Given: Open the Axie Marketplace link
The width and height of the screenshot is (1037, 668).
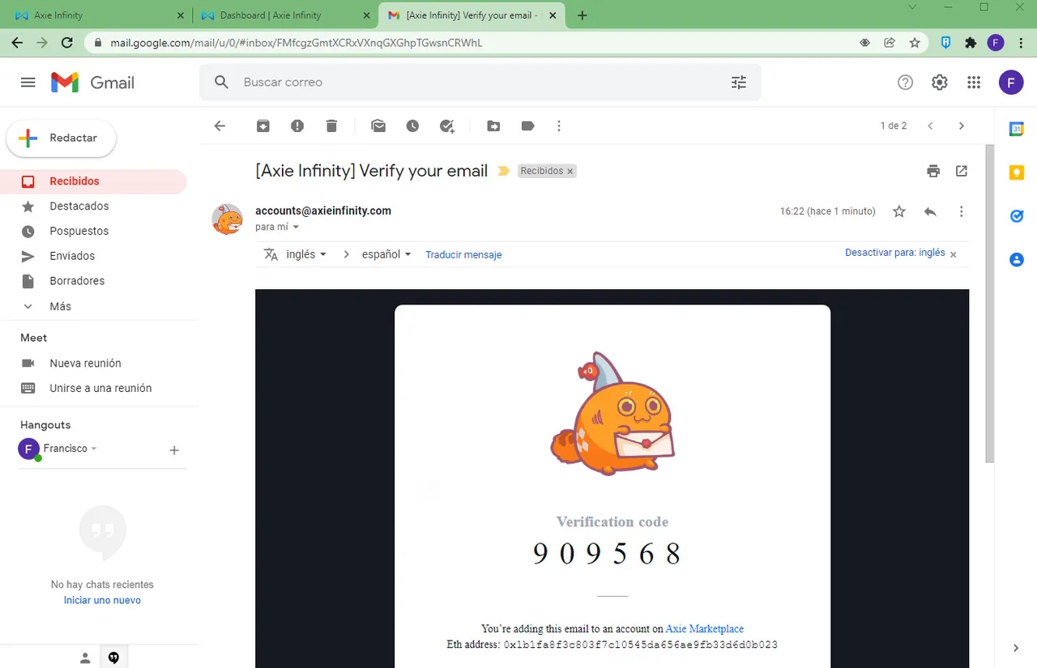Looking at the screenshot, I should tap(705, 628).
